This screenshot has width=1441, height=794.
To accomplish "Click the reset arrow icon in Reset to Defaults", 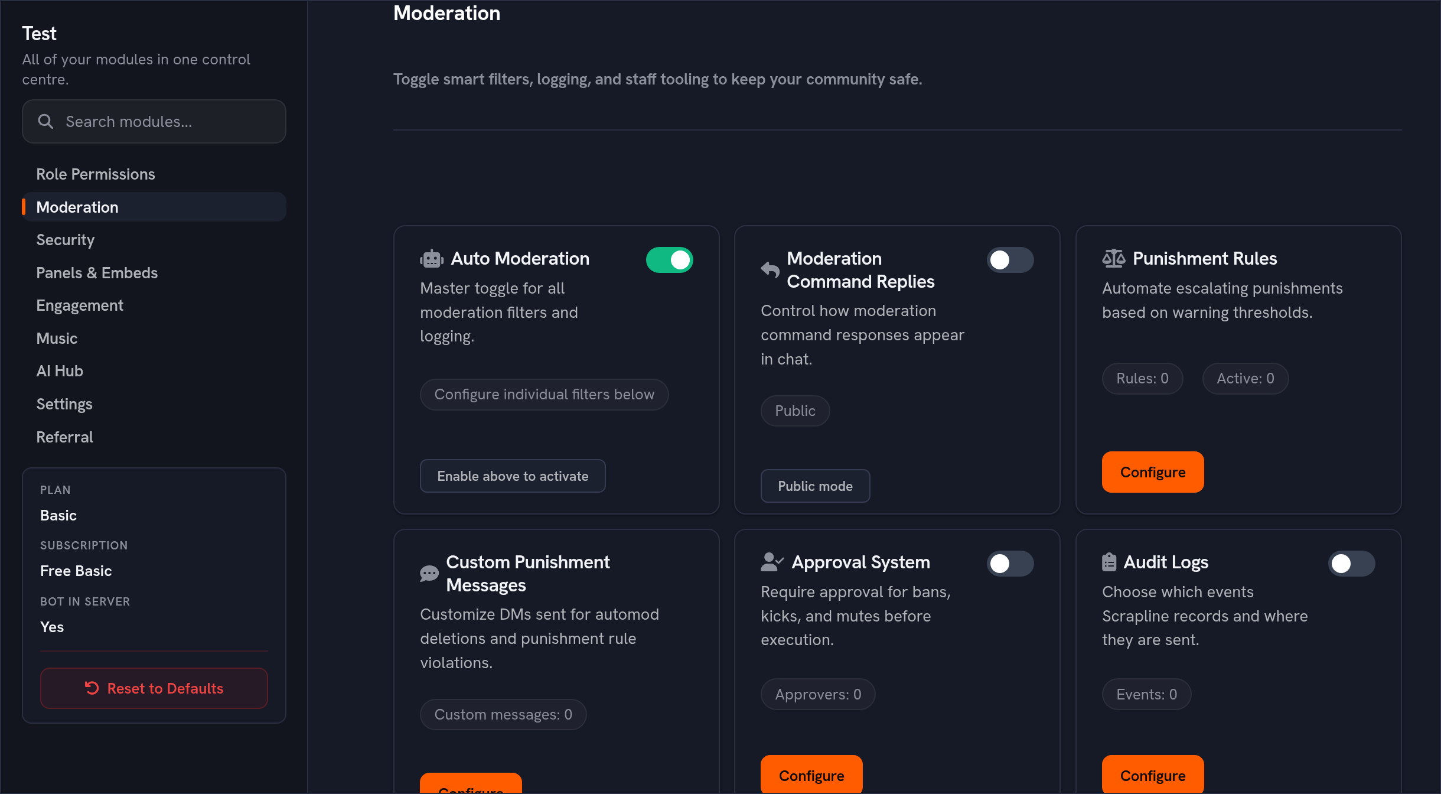I will click(92, 688).
